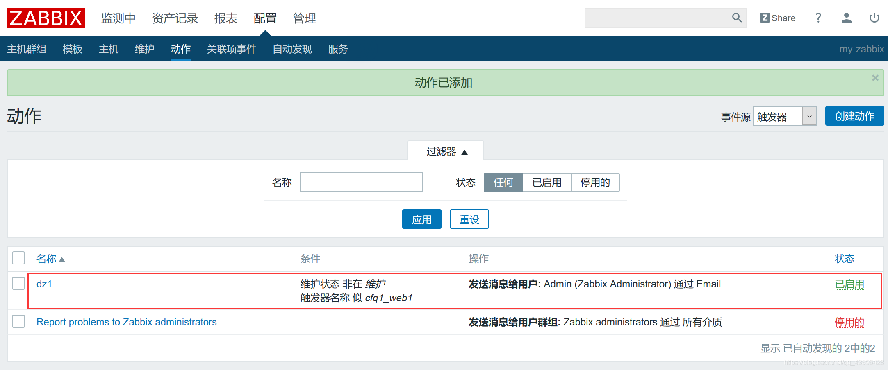Click the 操作 column header

pos(479,259)
